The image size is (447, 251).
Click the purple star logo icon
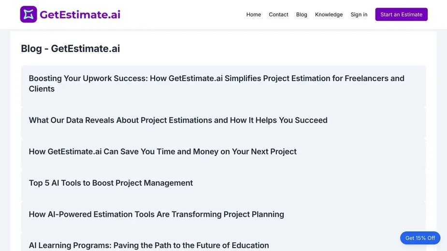point(29,14)
